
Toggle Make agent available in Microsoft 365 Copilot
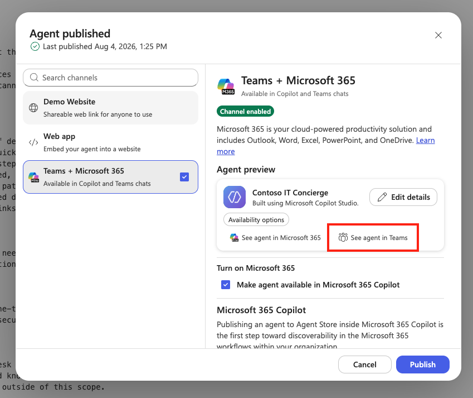point(226,285)
